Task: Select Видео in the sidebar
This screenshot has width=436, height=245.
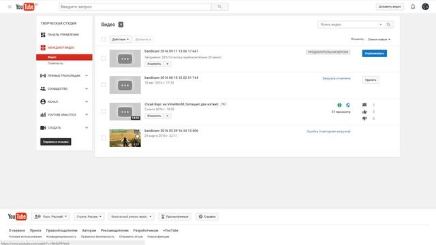Action: click(64, 57)
